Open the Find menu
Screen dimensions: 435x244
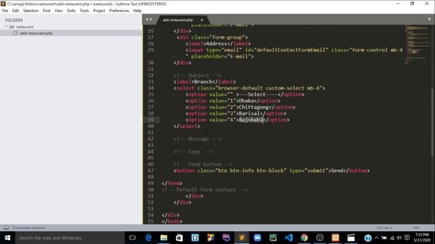point(46,11)
